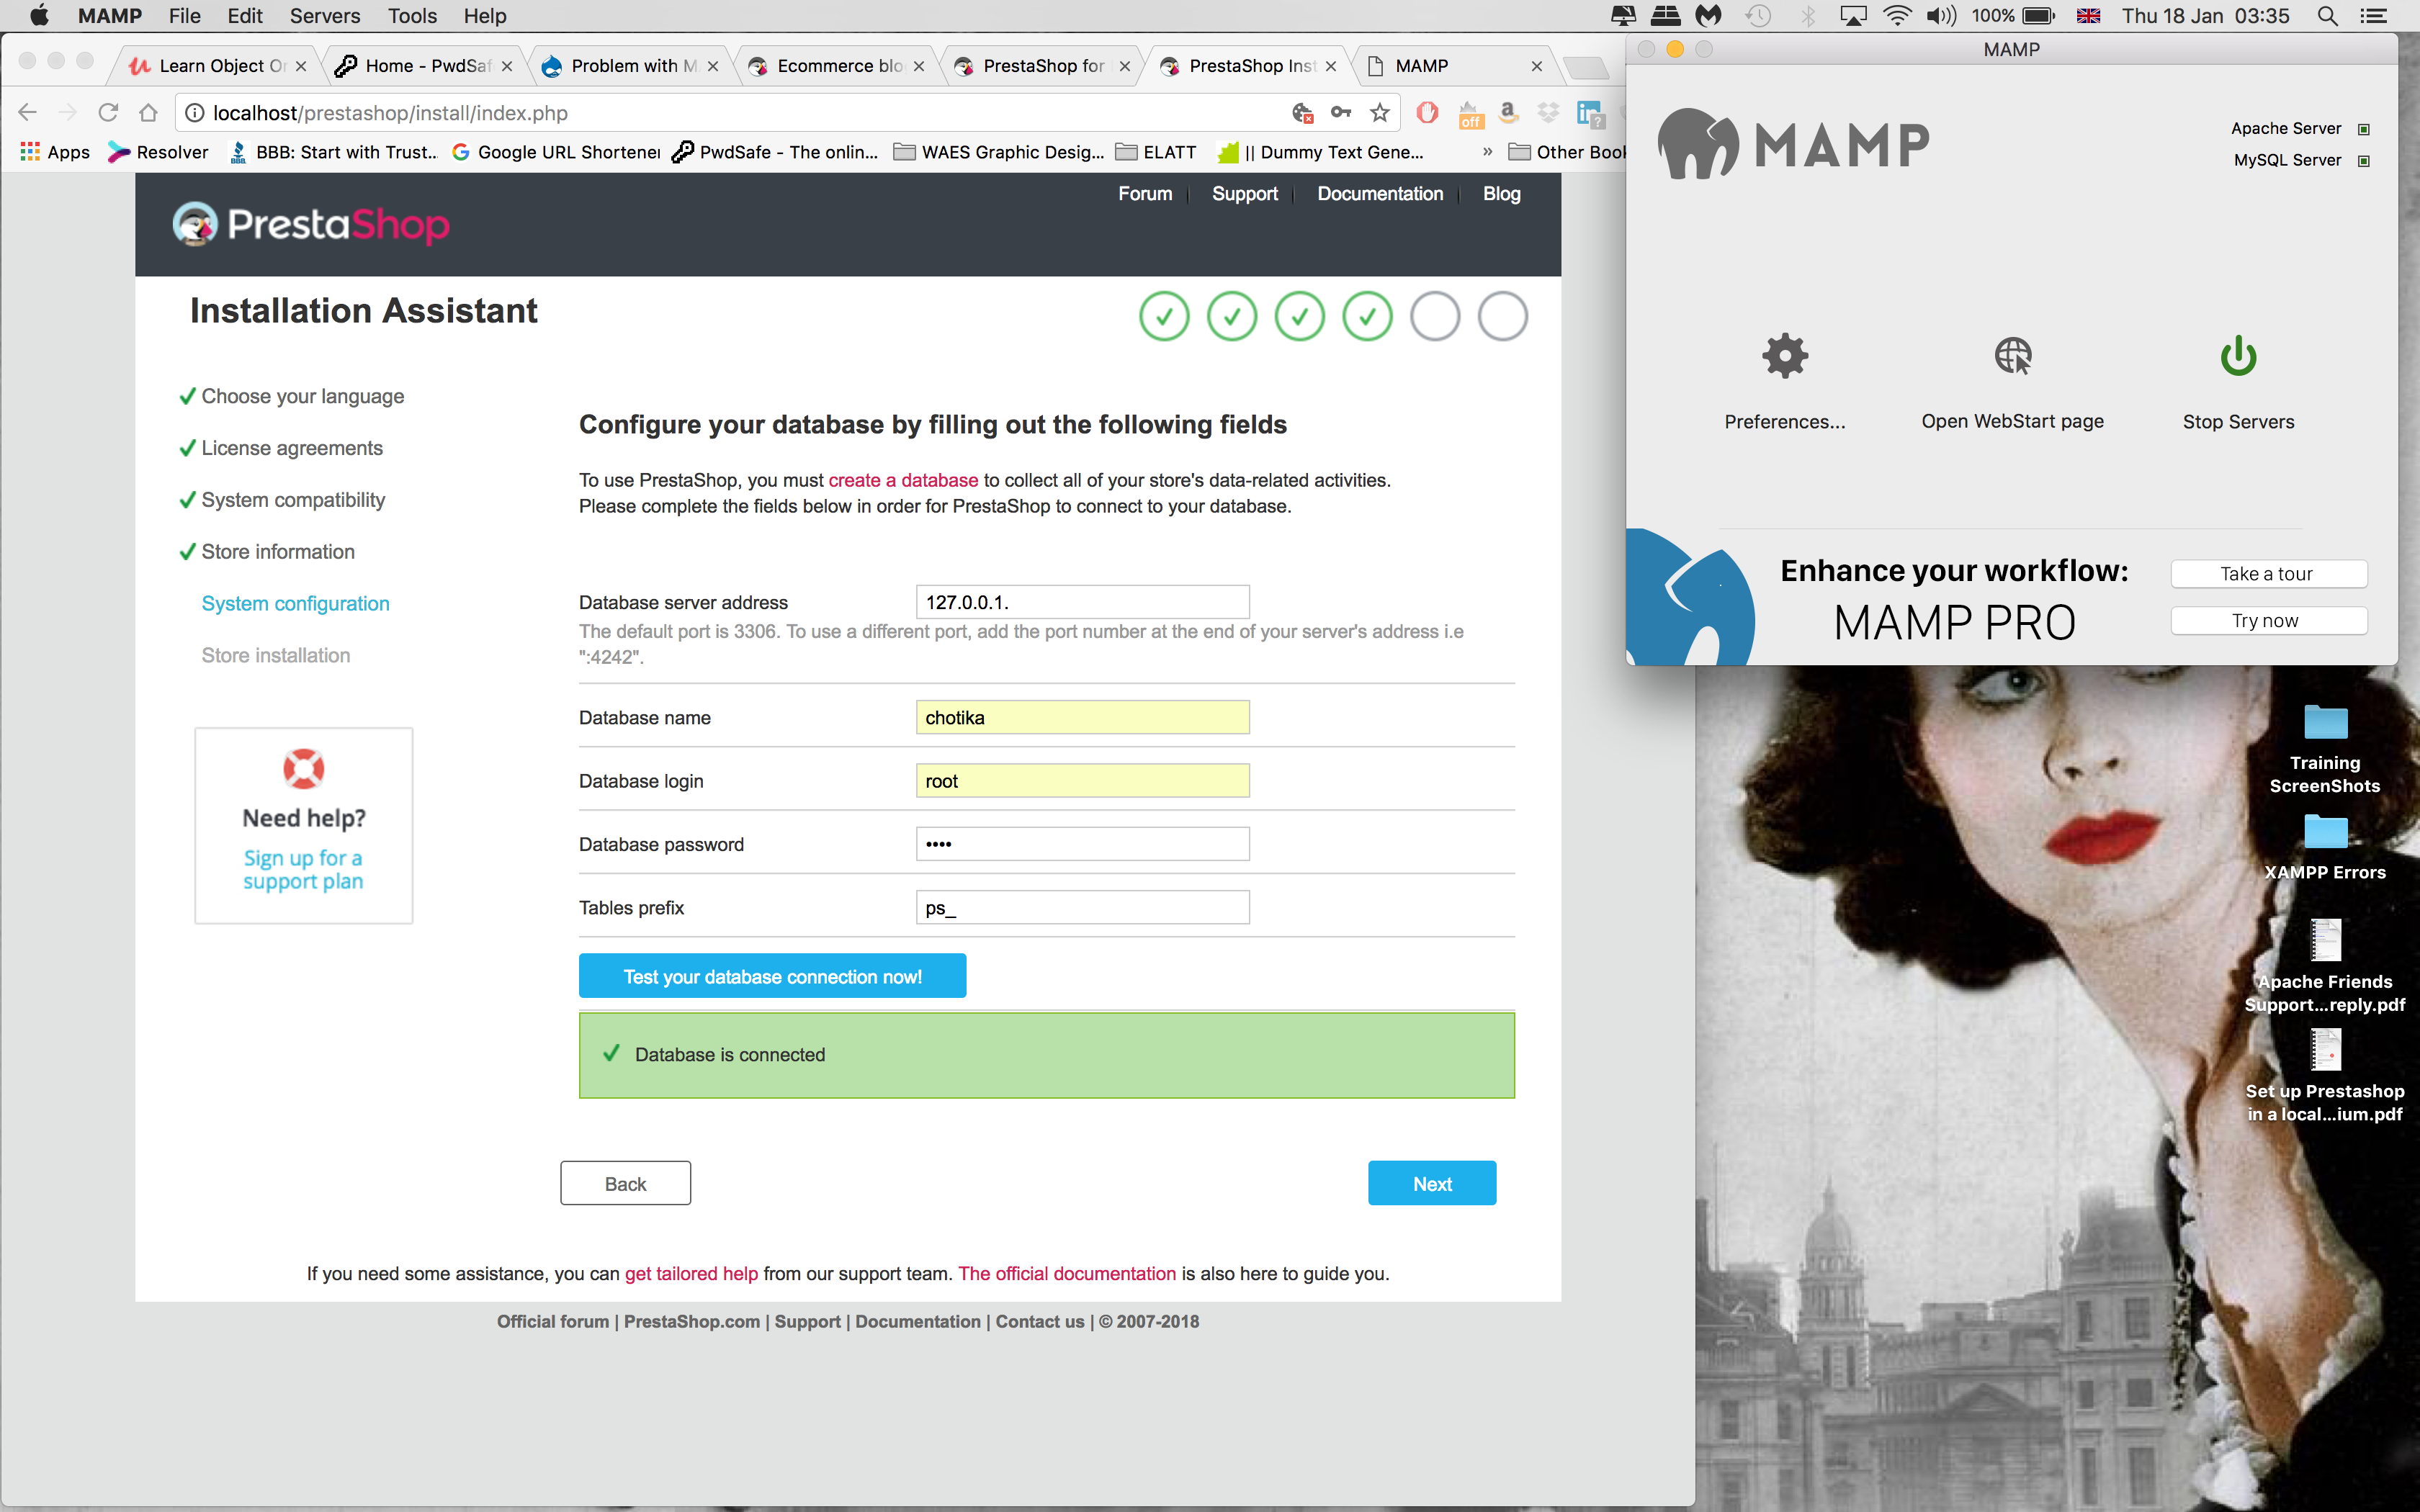Click the Next button
Image resolution: width=2420 pixels, height=1512 pixels.
pyautogui.click(x=1431, y=1183)
